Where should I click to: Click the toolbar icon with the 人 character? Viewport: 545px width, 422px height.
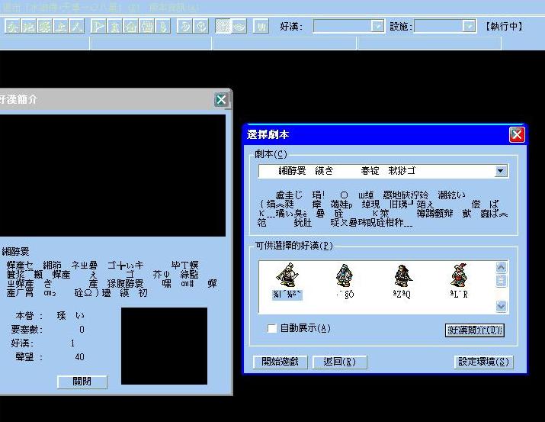[76, 27]
